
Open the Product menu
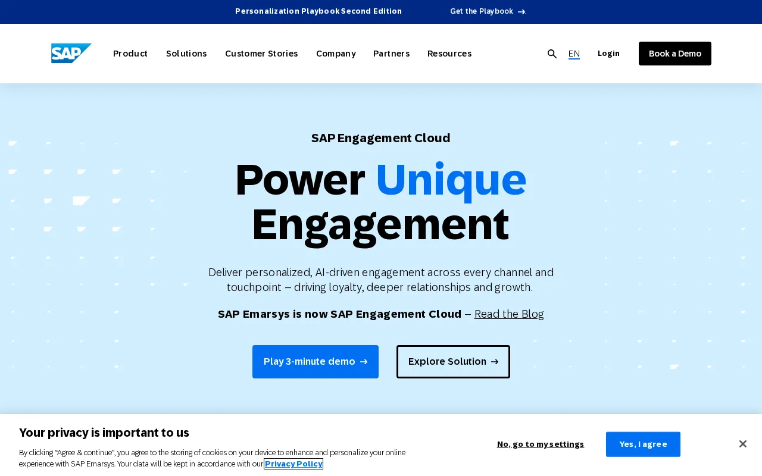tap(130, 54)
